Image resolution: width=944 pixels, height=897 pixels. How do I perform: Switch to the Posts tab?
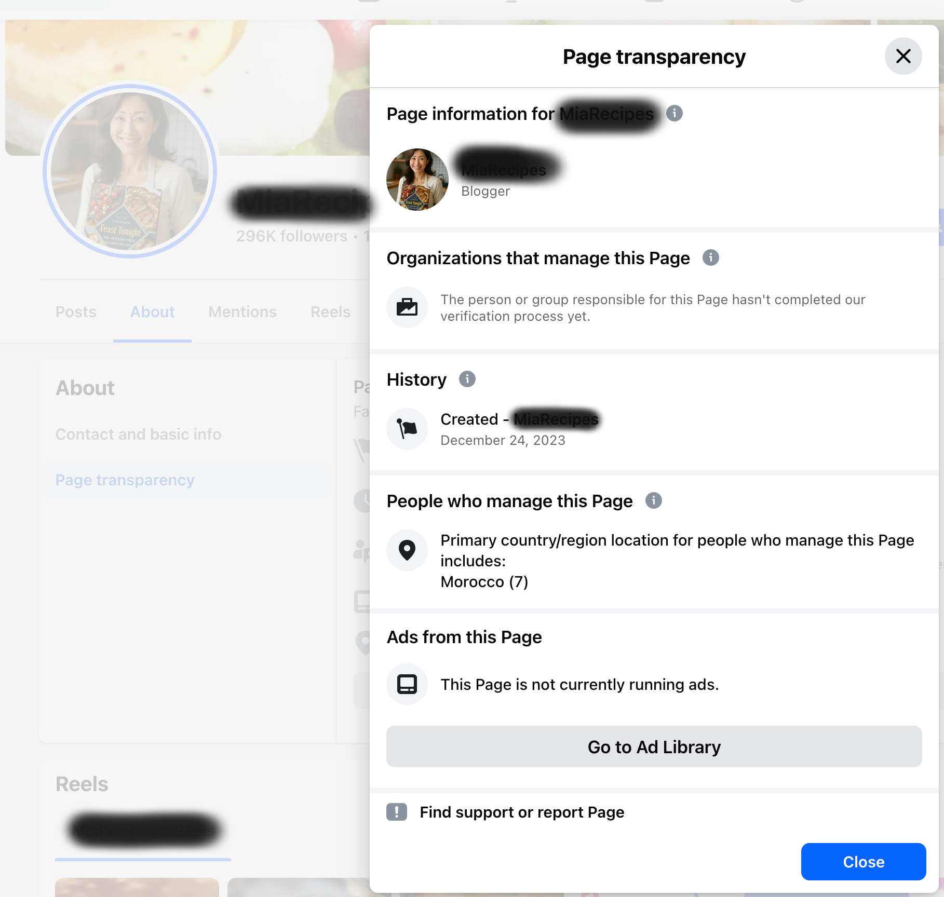tap(76, 312)
